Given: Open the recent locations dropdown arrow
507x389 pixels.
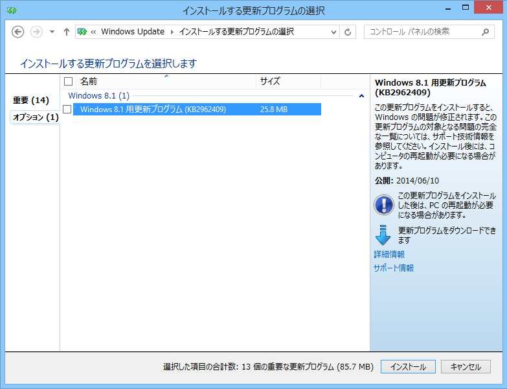Looking at the screenshot, I should pyautogui.click(x=52, y=32).
